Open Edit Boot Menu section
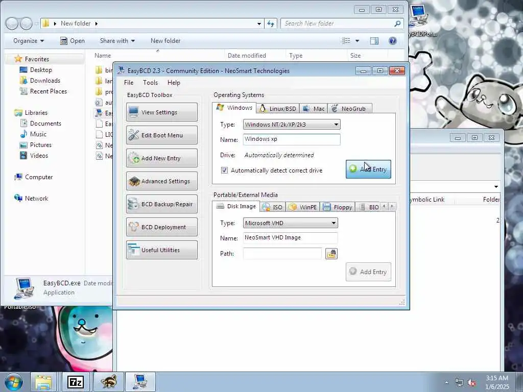This screenshot has height=392, width=523. (162, 135)
